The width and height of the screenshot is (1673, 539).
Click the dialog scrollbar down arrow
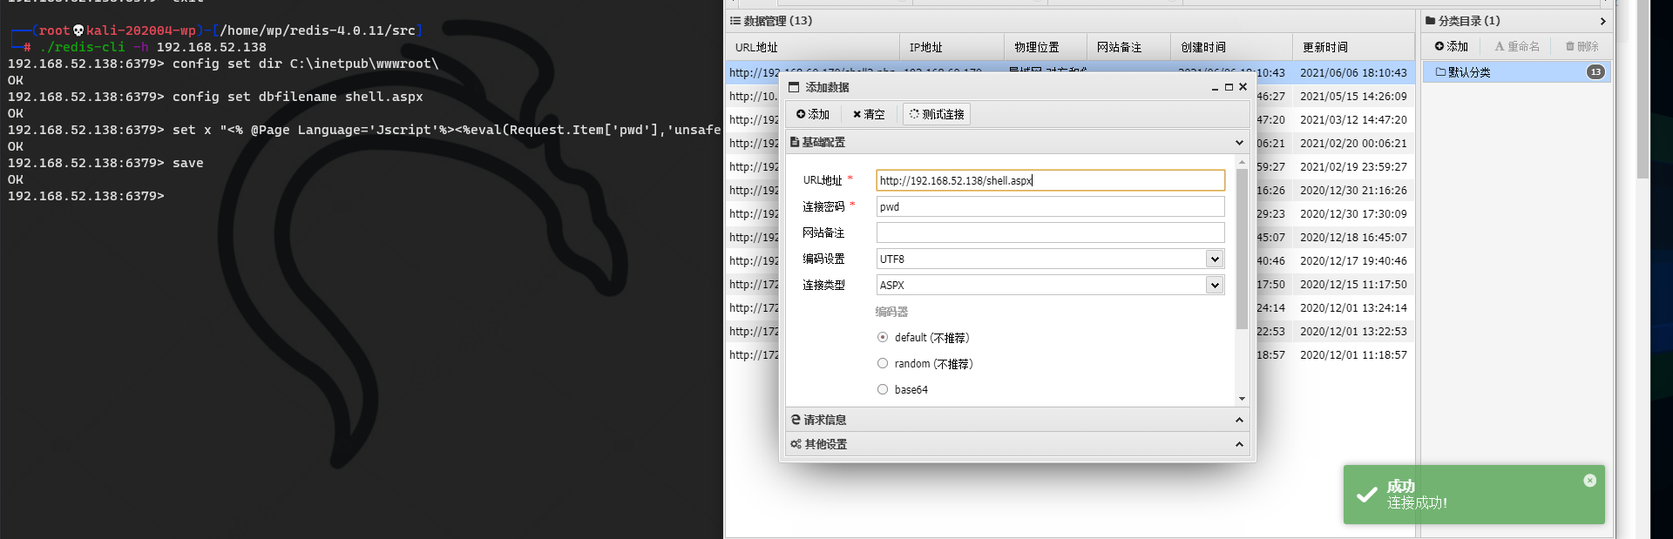point(1242,399)
